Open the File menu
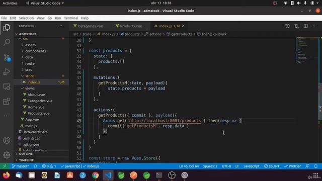 tap(4, 18)
